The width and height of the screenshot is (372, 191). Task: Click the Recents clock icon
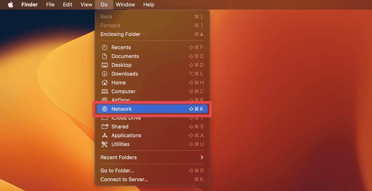coord(105,48)
